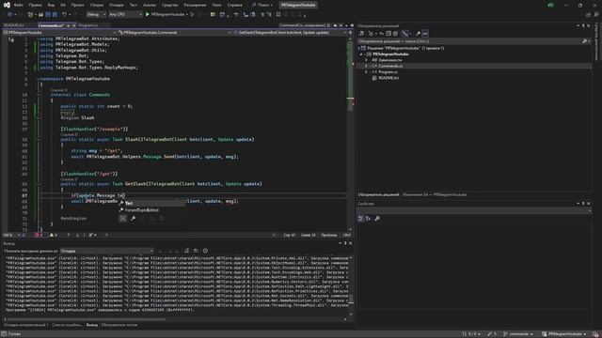
Task: Pin toggle on the Commands.cs tab
Action: point(69,25)
